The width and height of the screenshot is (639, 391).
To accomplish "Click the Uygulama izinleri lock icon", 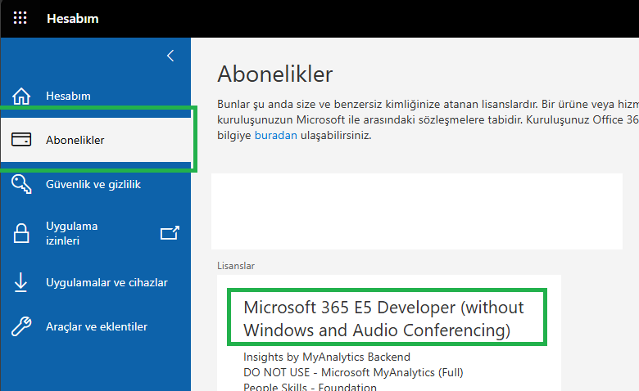I will pyautogui.click(x=21, y=233).
